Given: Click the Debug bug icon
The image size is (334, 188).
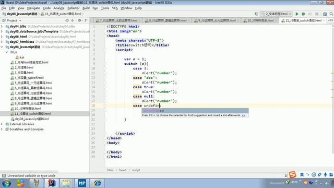Looking at the screenshot, I should tap(303, 14).
